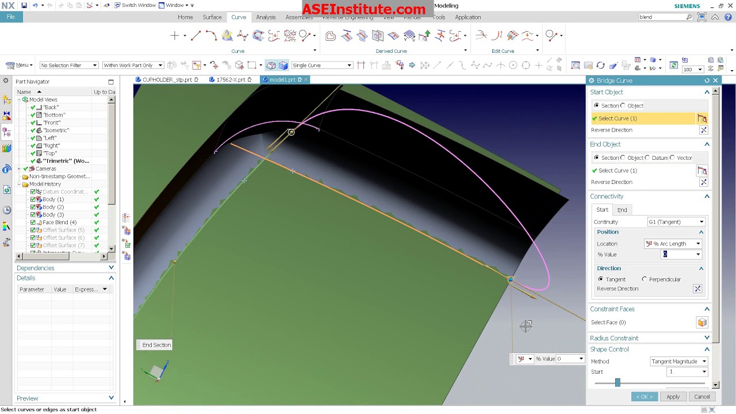Select the Line tool in Curve group
The width and height of the screenshot is (736, 414).
tap(195, 36)
